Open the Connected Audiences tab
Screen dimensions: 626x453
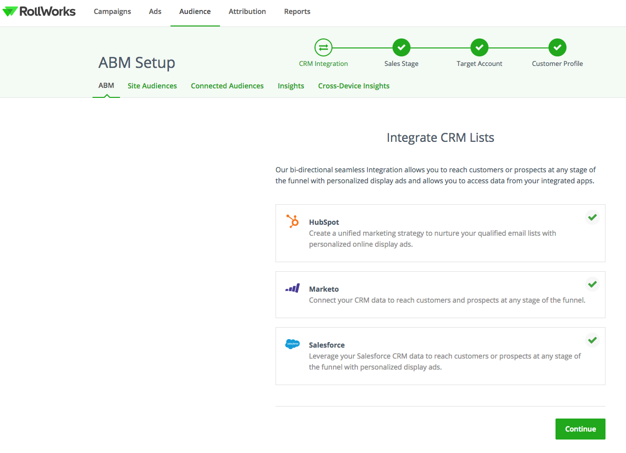click(x=227, y=85)
